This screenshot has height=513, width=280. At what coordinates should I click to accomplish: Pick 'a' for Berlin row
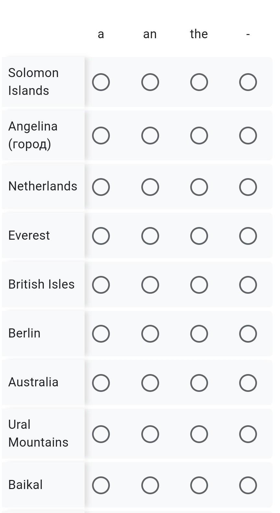[x=101, y=334]
